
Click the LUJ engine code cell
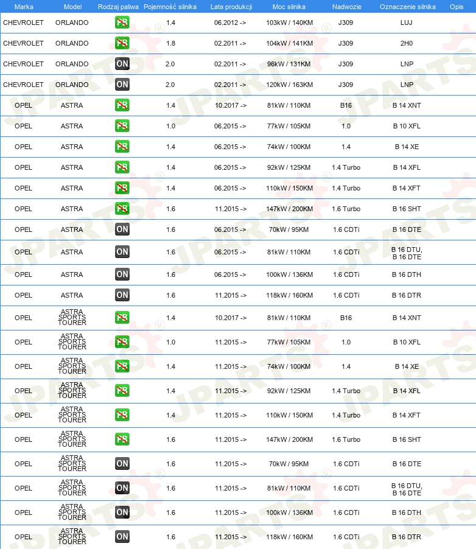click(406, 23)
